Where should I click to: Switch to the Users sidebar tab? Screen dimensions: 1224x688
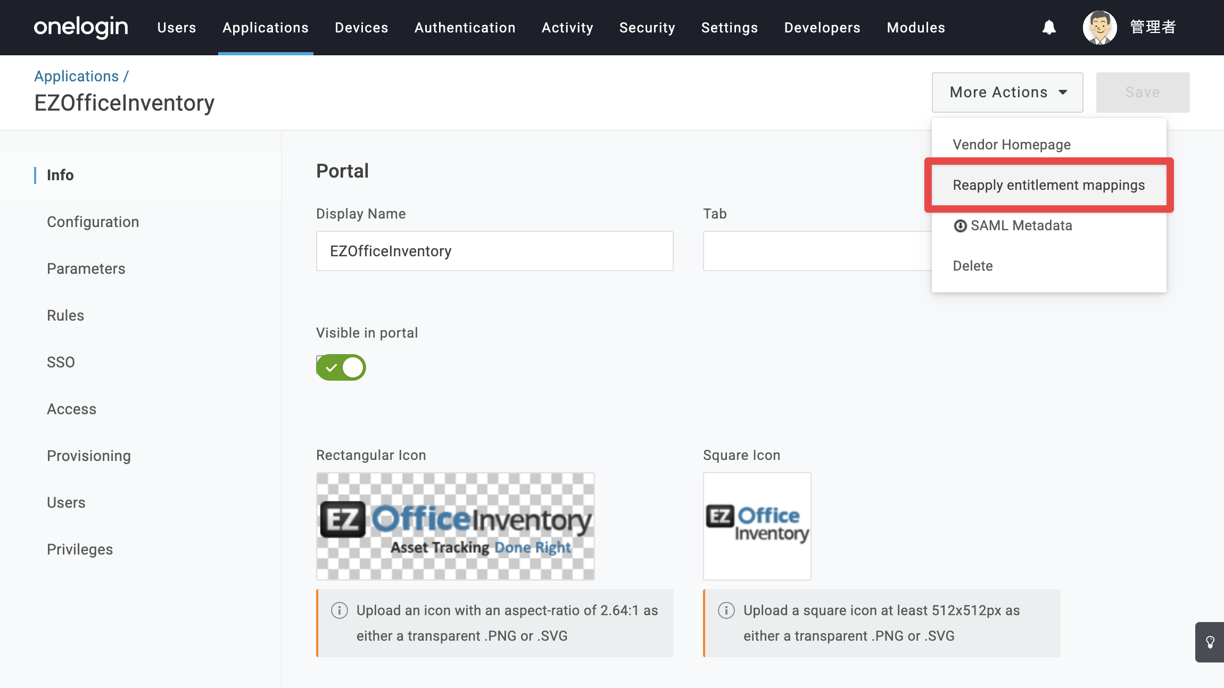click(140, 502)
